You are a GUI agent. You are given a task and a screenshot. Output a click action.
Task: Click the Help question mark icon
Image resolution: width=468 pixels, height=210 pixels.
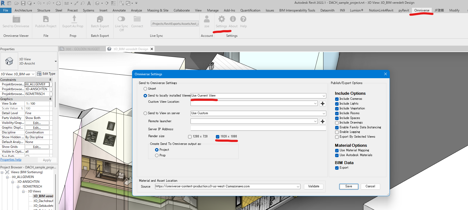[243, 19]
